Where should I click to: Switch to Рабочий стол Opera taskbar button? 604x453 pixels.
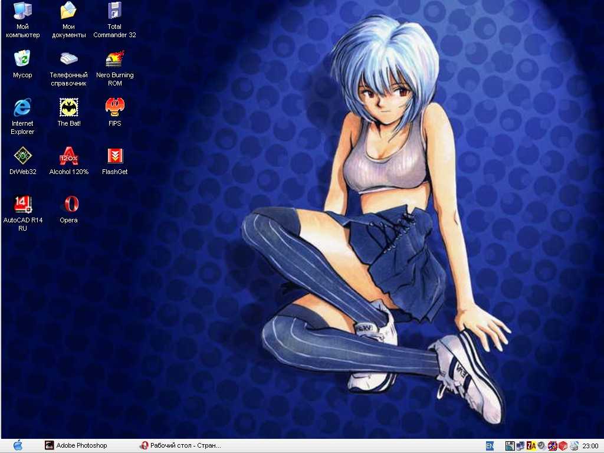180,446
